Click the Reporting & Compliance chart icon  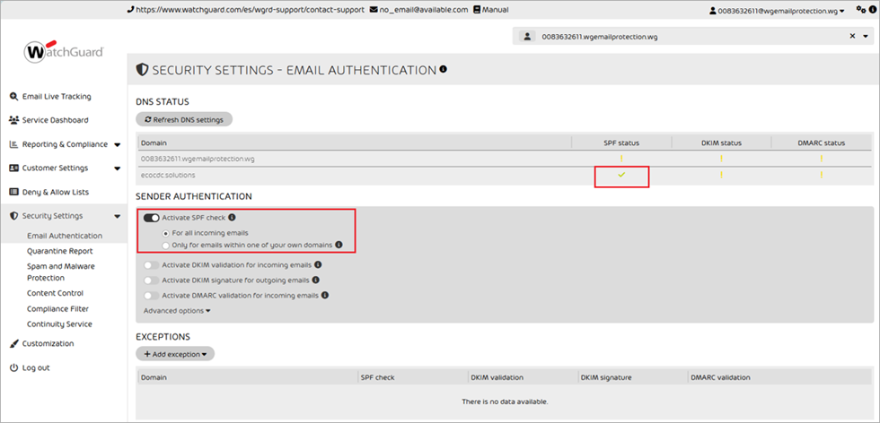point(14,144)
